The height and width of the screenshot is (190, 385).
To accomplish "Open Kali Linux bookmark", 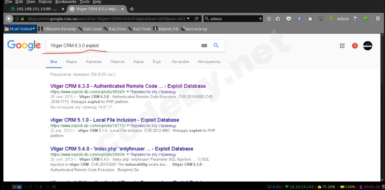I will (x=90, y=29).
